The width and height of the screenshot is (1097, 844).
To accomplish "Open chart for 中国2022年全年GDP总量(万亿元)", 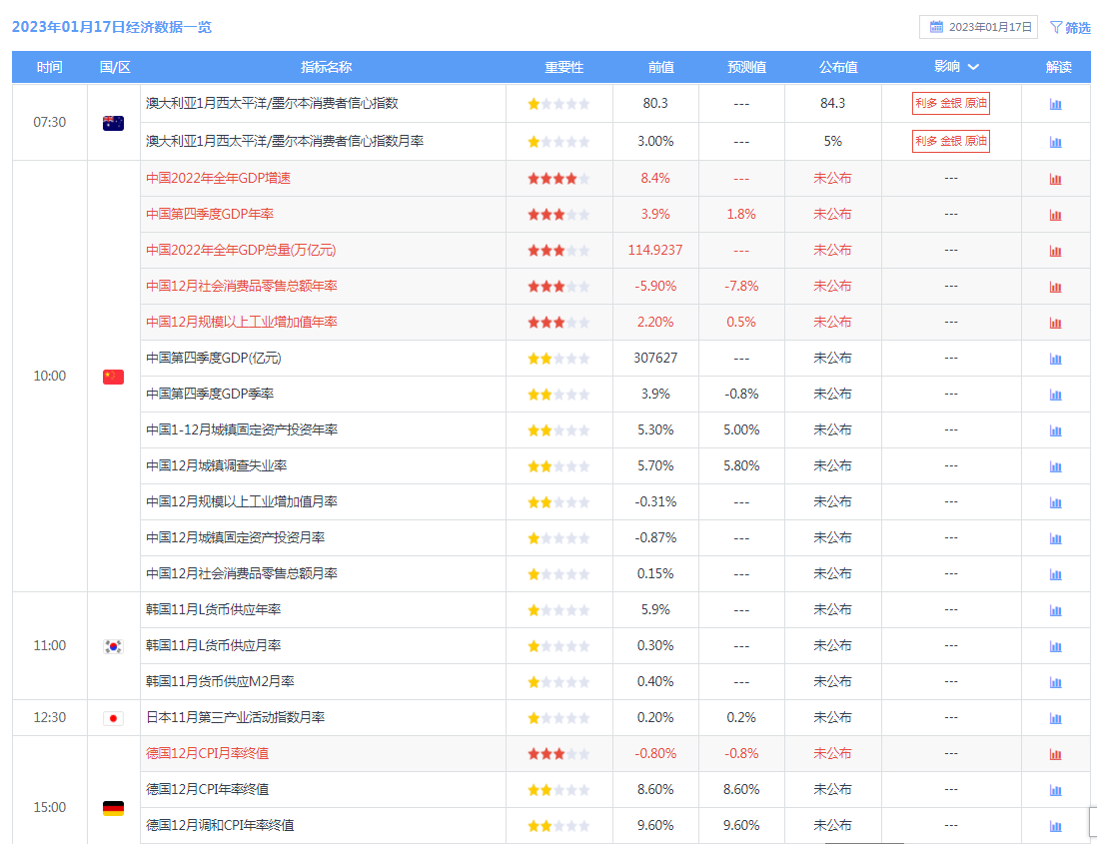I will (x=1055, y=251).
